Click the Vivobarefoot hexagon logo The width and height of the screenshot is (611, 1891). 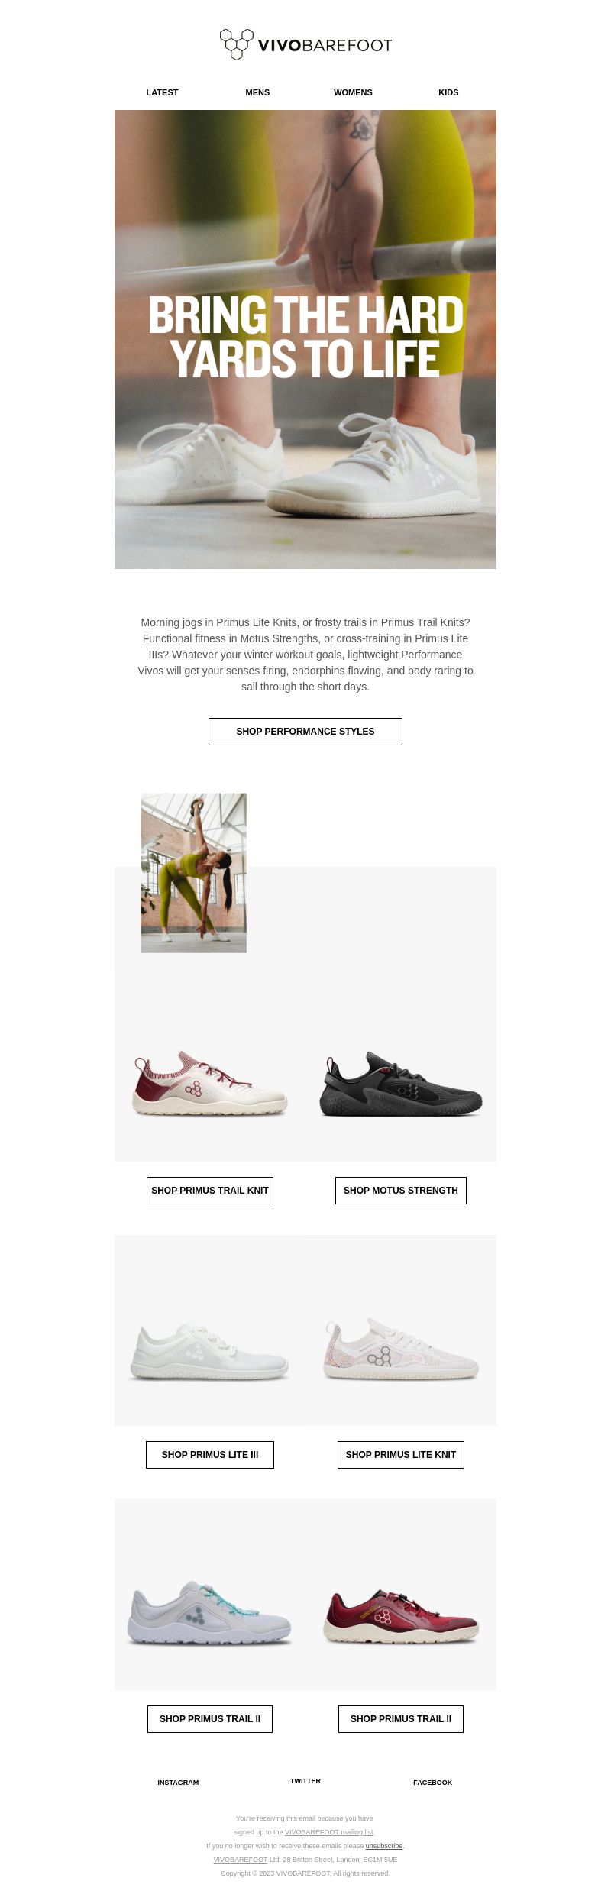pos(305,44)
